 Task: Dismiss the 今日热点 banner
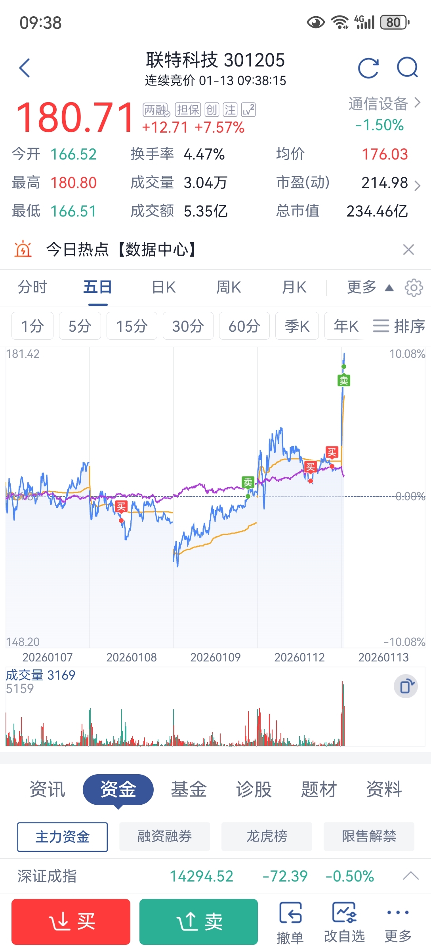[x=408, y=249]
